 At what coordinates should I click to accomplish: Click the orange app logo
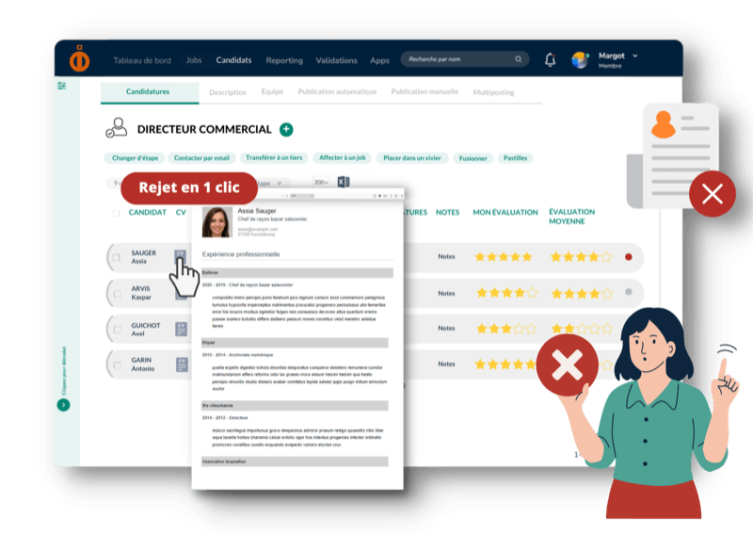79,58
